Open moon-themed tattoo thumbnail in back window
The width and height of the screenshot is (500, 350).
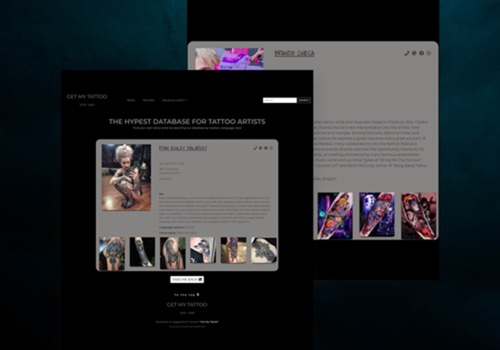[377, 215]
